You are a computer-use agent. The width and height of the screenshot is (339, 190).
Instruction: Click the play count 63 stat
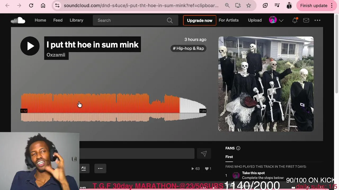[195, 169]
